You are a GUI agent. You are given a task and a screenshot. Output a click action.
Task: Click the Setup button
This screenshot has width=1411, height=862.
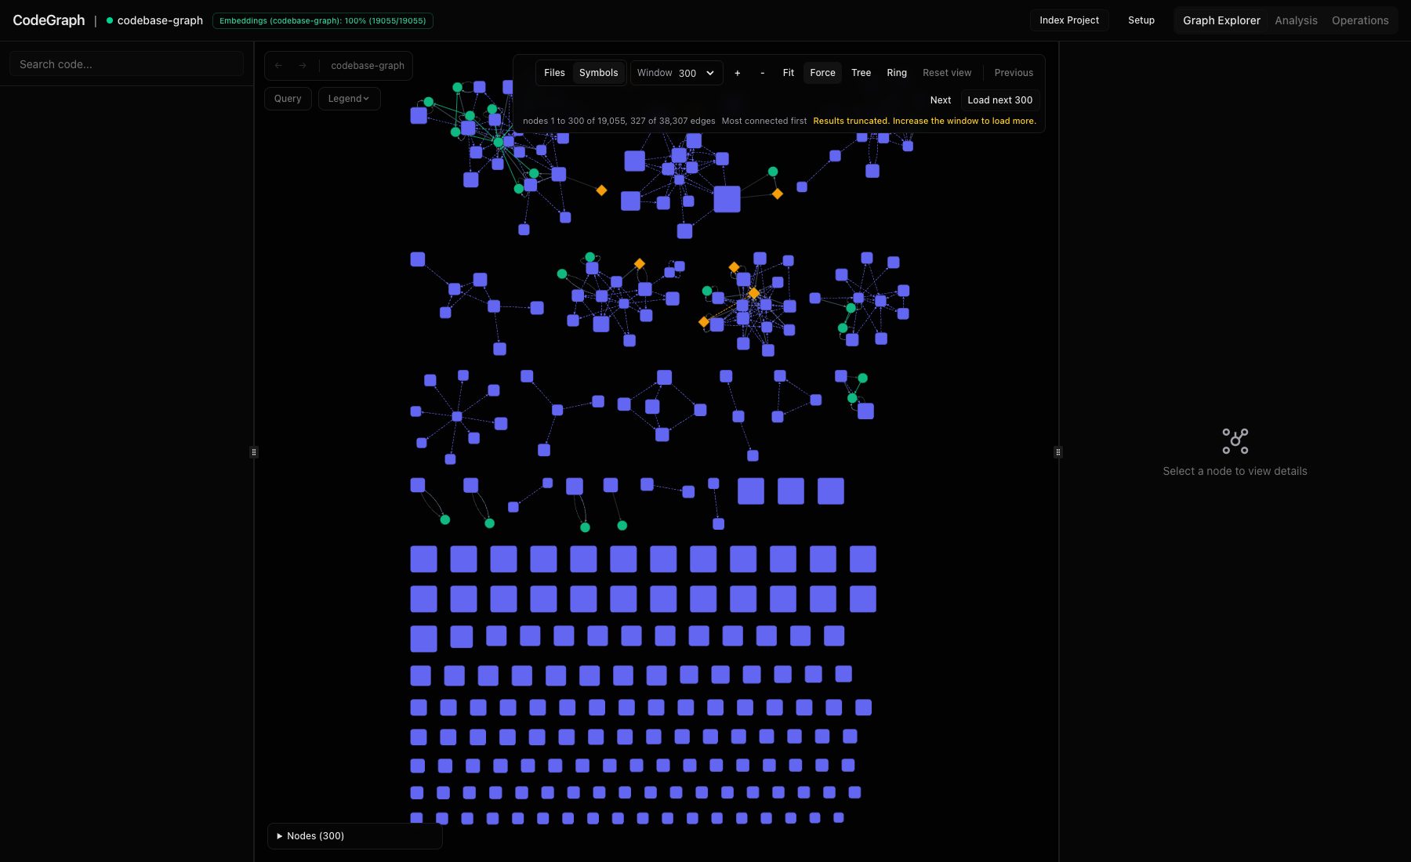click(x=1141, y=20)
